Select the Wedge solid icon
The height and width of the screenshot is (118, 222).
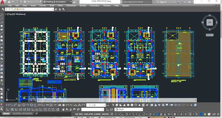coord(120,105)
